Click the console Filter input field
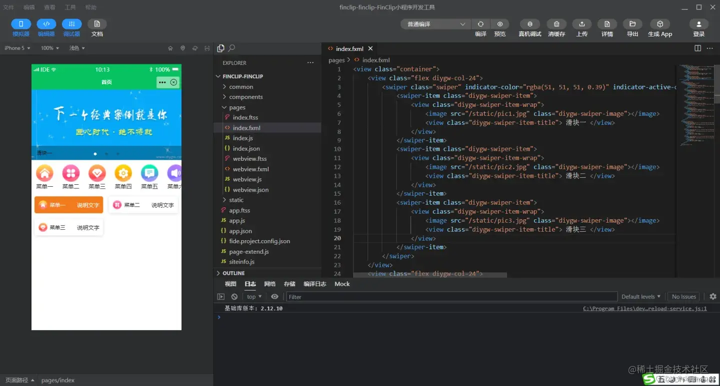720x386 pixels. point(451,297)
